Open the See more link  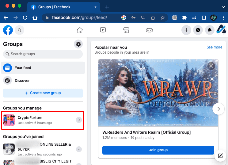click(214, 47)
